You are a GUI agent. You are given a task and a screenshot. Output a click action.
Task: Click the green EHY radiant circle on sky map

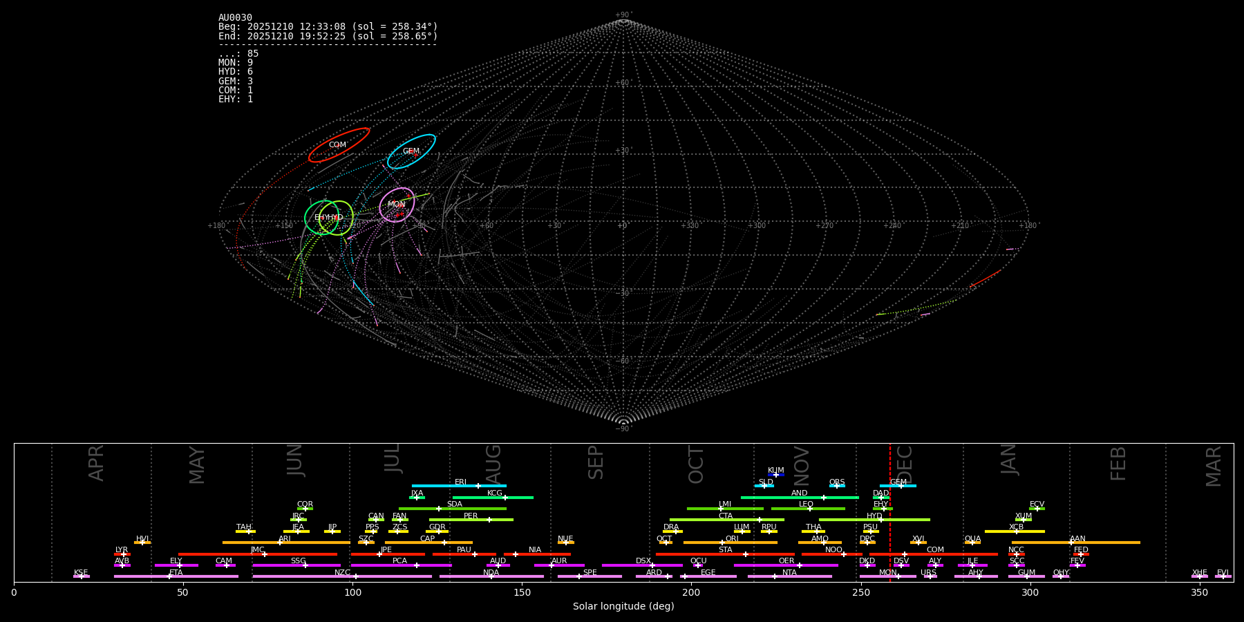[x=321, y=218]
